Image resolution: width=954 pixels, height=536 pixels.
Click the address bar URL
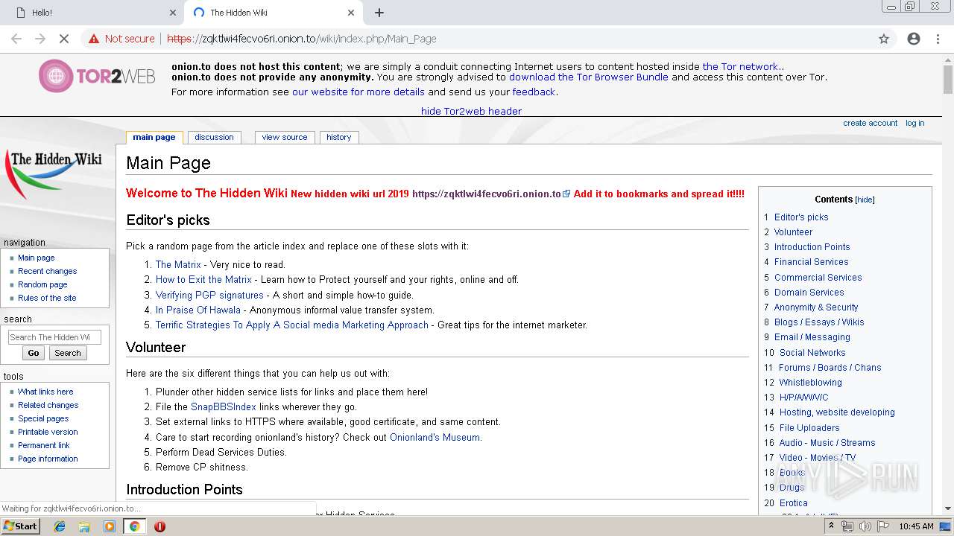point(302,39)
